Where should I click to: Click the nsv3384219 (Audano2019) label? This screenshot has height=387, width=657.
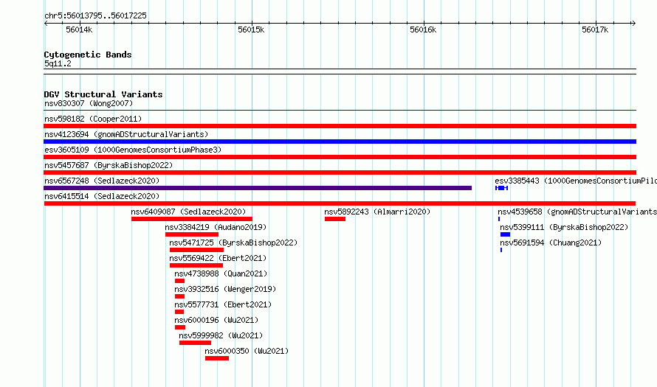click(216, 227)
